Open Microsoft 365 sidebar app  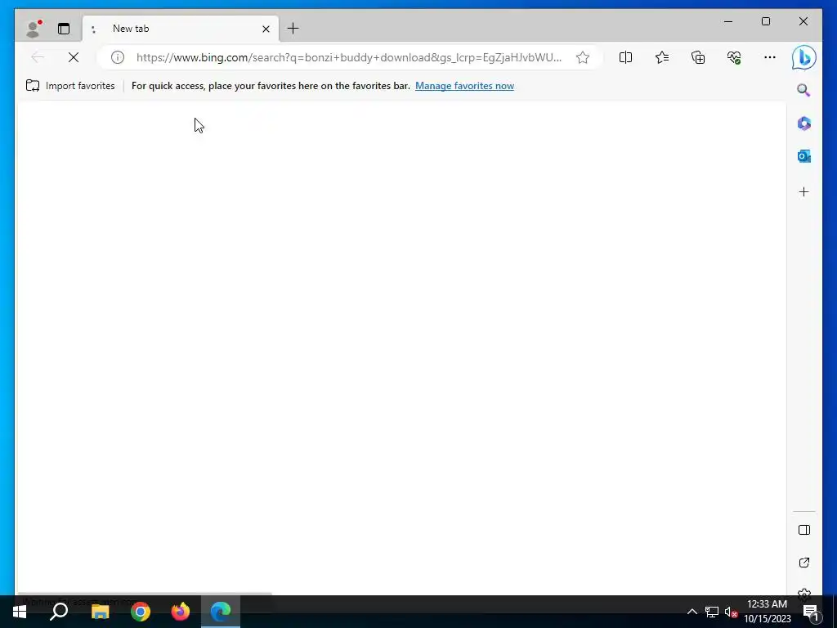804,123
